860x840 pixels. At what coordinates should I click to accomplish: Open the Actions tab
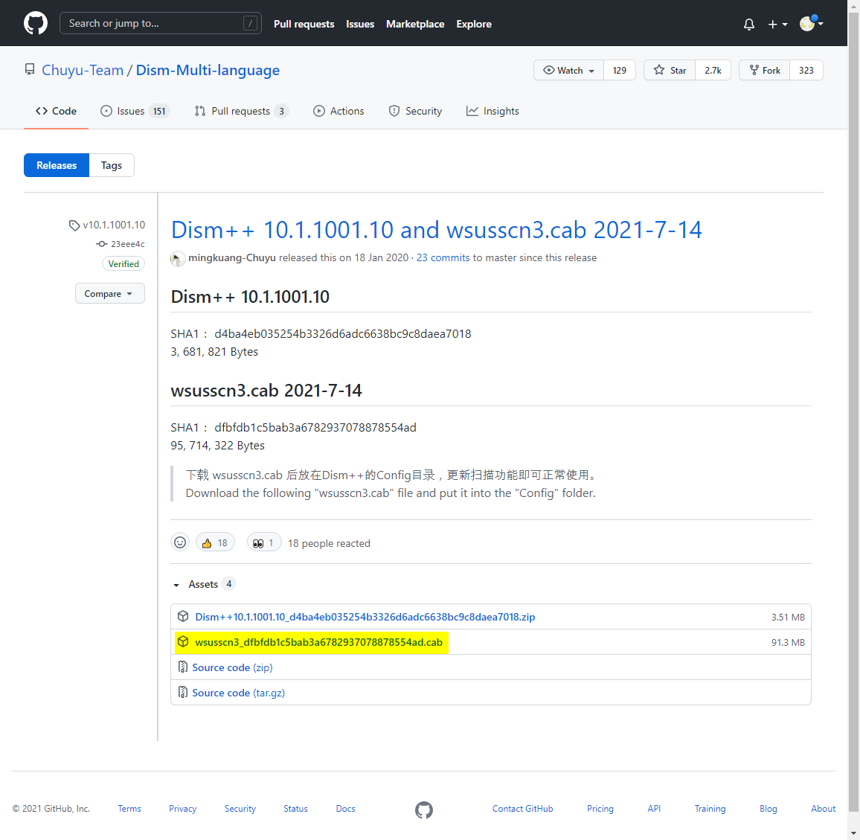pos(338,111)
